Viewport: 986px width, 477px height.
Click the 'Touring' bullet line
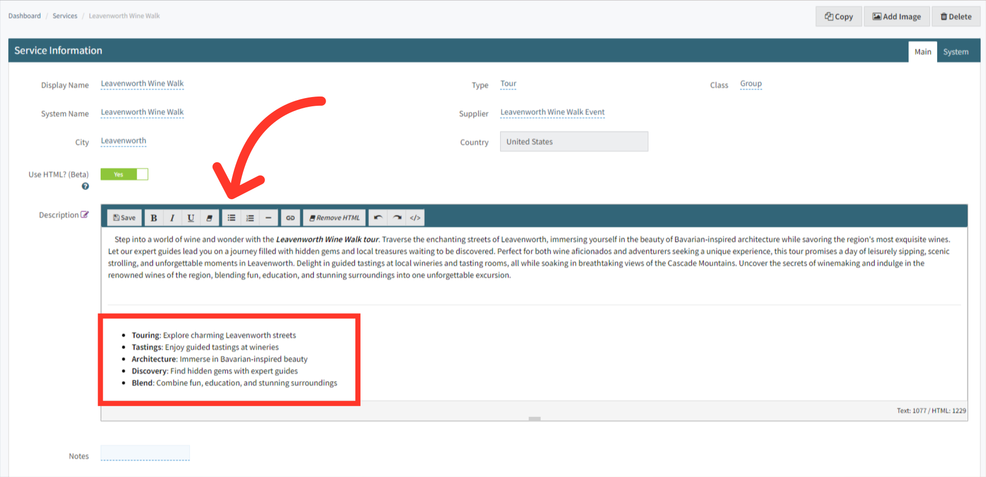point(214,335)
